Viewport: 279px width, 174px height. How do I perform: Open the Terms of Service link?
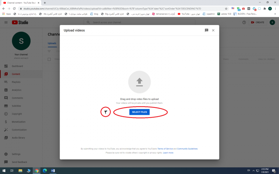[x=165, y=149]
